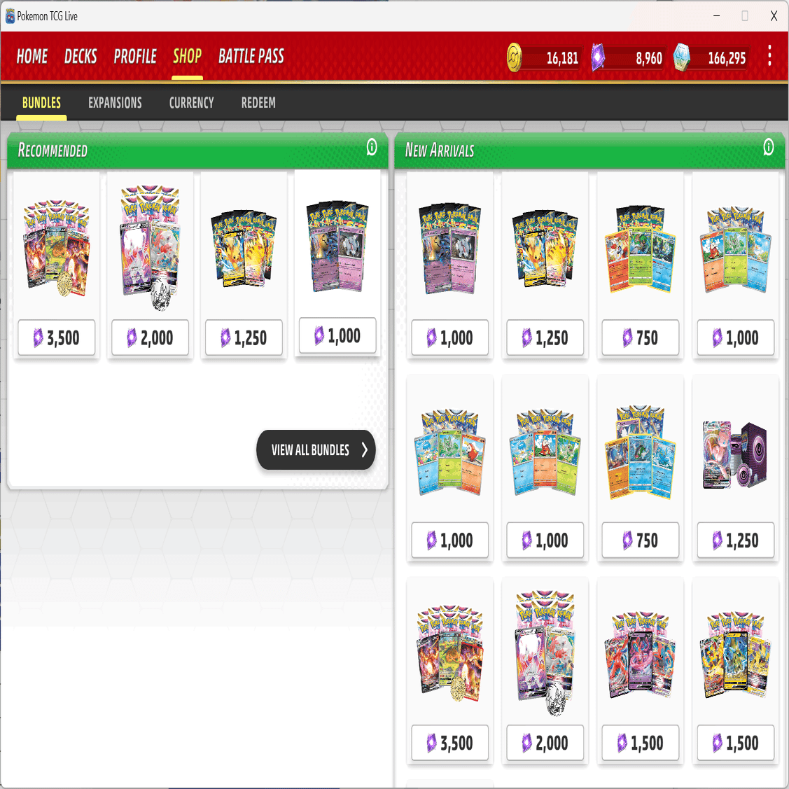Open the three-dot options menu
This screenshot has height=789, width=789.
click(769, 56)
